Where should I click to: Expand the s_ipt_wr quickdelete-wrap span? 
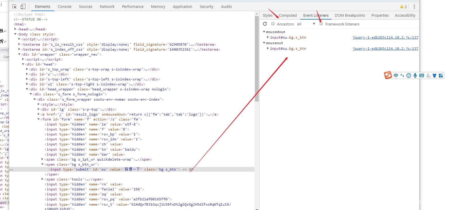coord(42,159)
